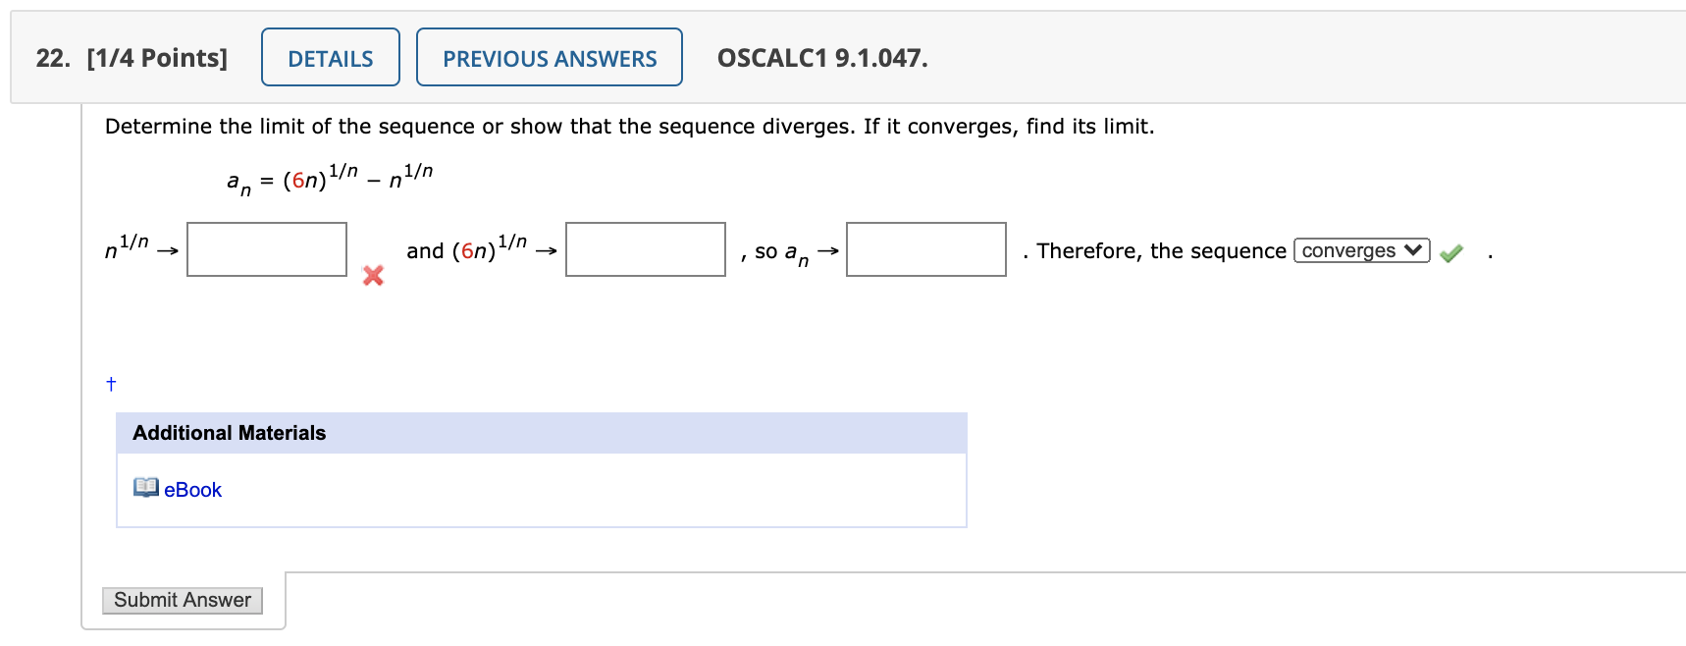Click the green checkmark beside converges dropdown
The image size is (1686, 646).
(x=1451, y=252)
